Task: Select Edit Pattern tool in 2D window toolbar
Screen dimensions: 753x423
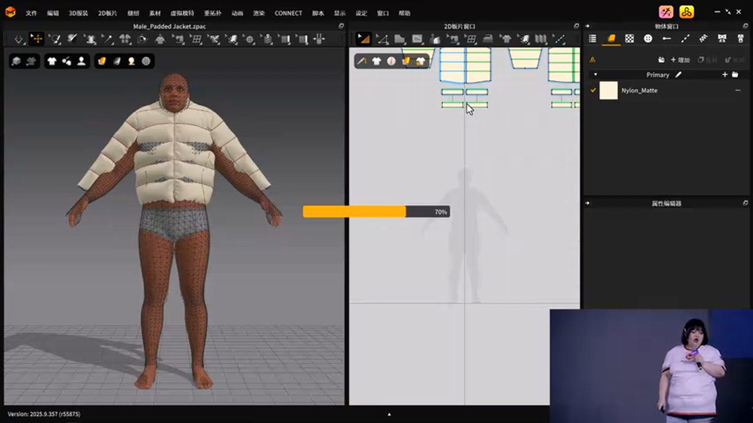Action: pyautogui.click(x=364, y=39)
